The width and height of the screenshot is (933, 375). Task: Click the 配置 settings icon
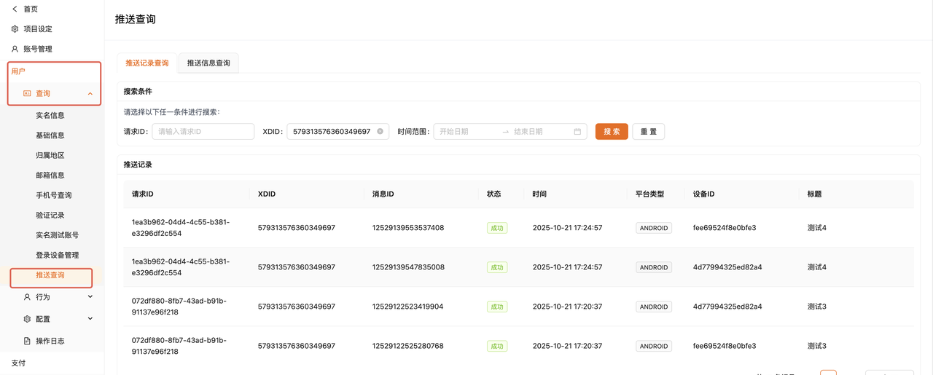point(27,319)
